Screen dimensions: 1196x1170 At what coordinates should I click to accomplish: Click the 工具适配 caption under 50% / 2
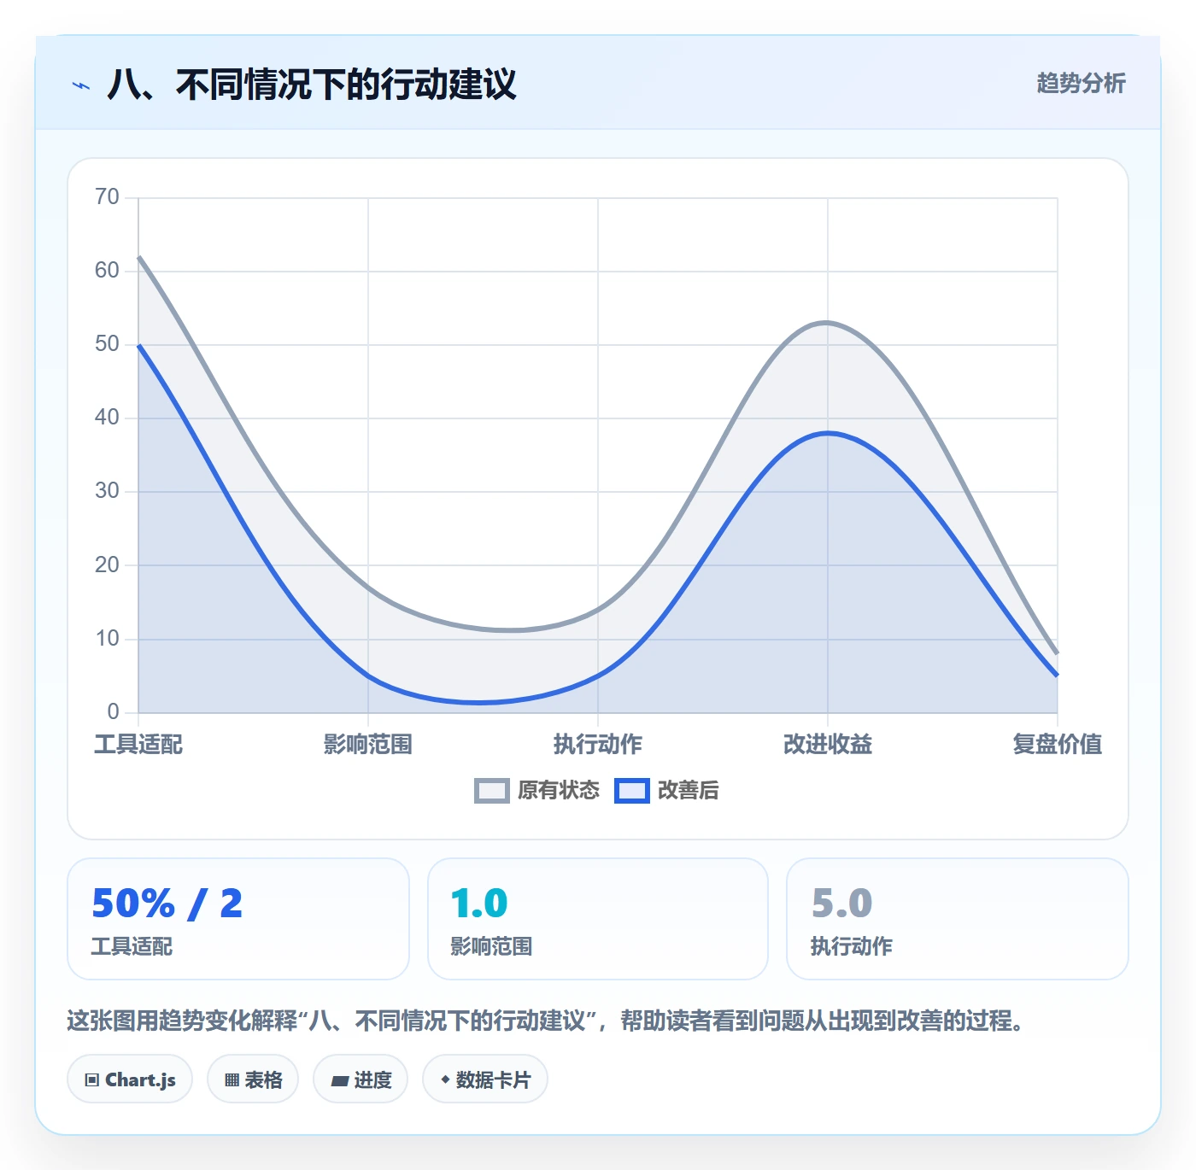click(132, 946)
